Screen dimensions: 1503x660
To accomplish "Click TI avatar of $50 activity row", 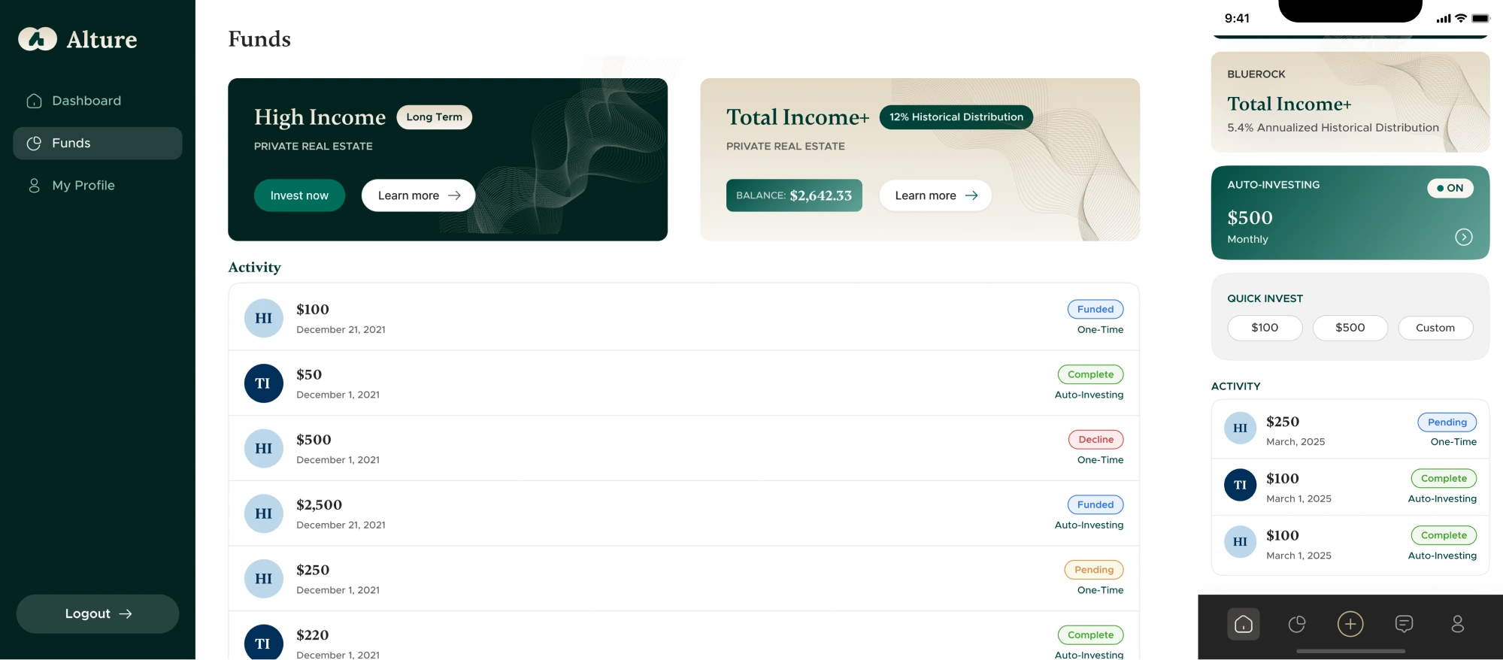I will [x=264, y=383].
